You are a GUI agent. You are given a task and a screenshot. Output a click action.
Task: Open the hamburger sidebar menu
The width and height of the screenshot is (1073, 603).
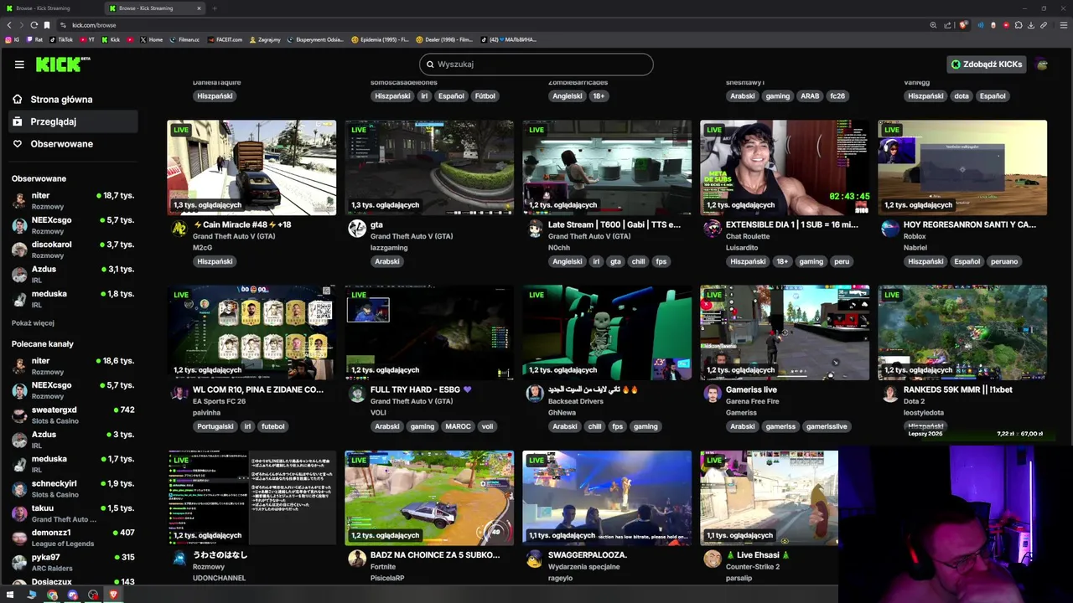[19, 64]
